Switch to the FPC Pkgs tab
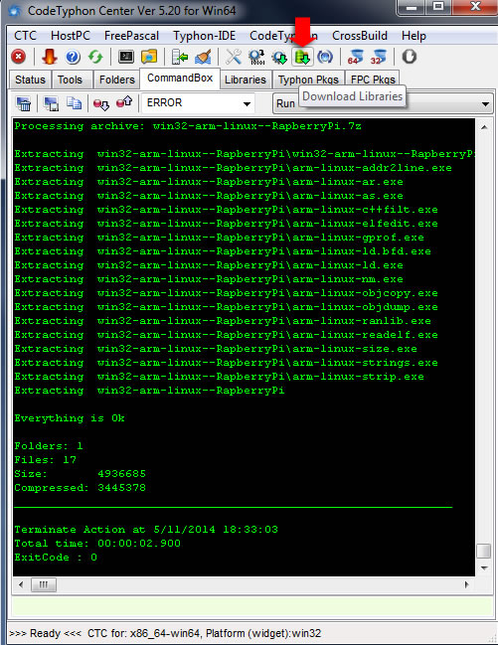 pyautogui.click(x=373, y=80)
